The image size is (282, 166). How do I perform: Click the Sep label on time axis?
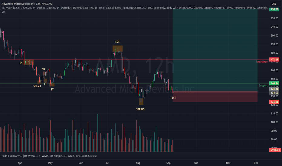click(x=168, y=163)
